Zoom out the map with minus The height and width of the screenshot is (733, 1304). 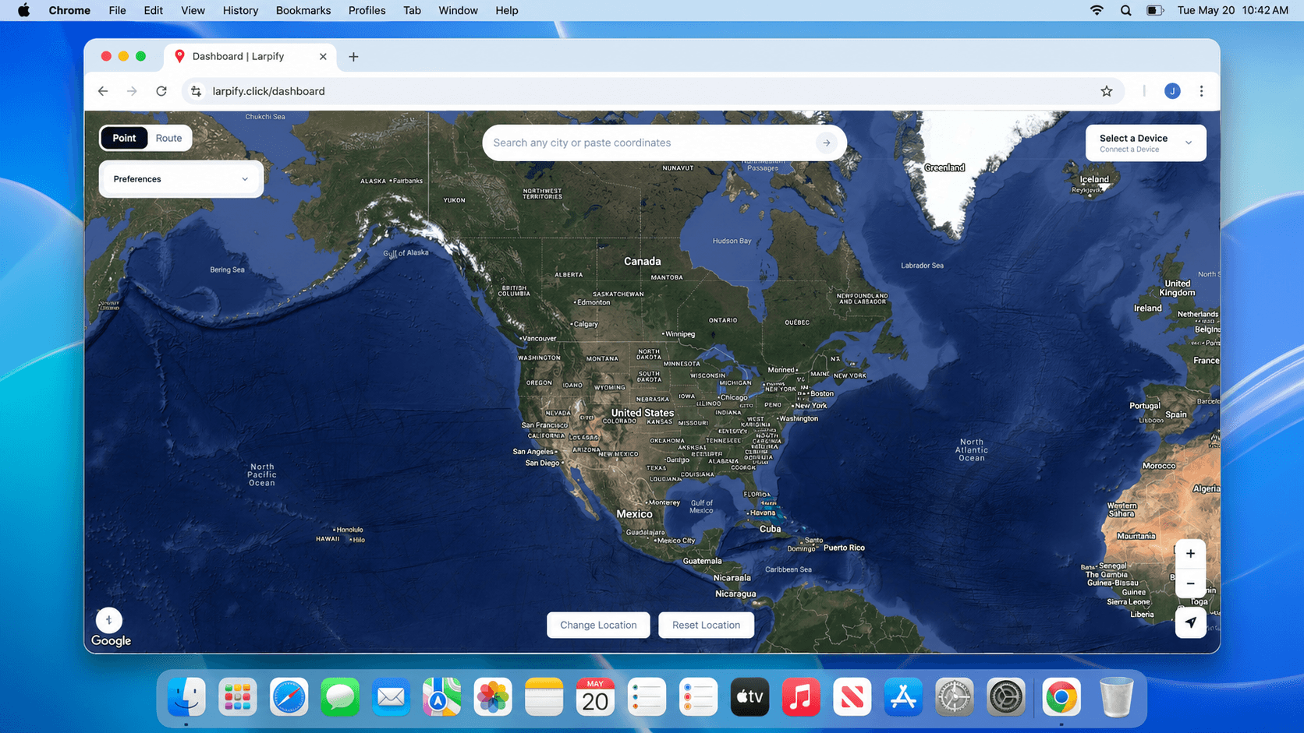(1190, 583)
